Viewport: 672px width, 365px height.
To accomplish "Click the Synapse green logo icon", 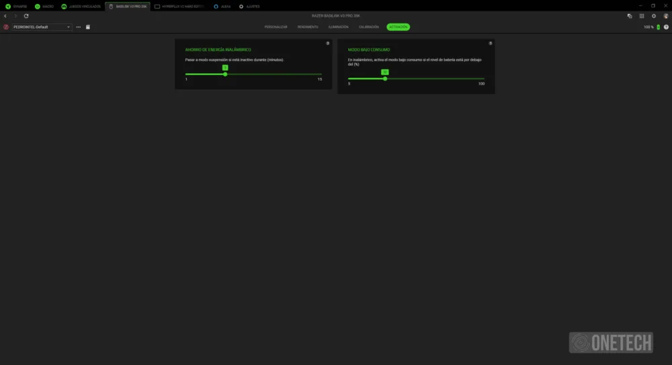I will coord(7,7).
